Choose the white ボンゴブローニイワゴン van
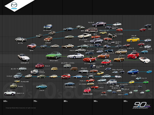Screen dimensions: 154x115 tap(67, 66)
